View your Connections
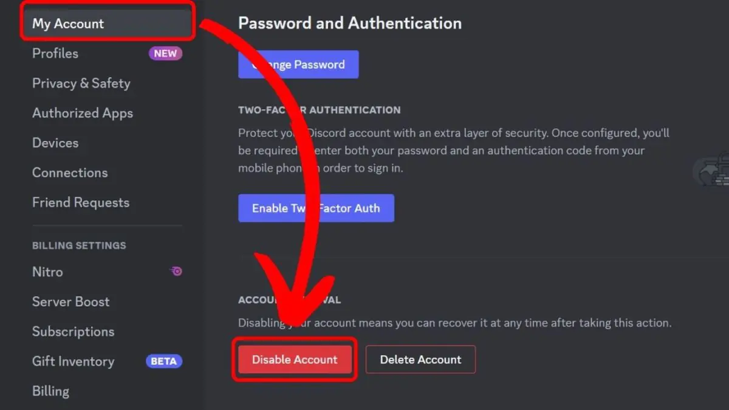729x410 pixels. (70, 173)
